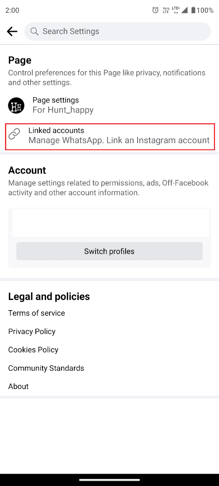Open Terms of service link

tap(37, 313)
